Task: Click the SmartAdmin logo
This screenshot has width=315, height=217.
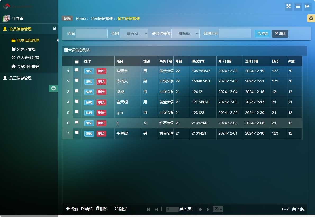Action: coord(18,6)
